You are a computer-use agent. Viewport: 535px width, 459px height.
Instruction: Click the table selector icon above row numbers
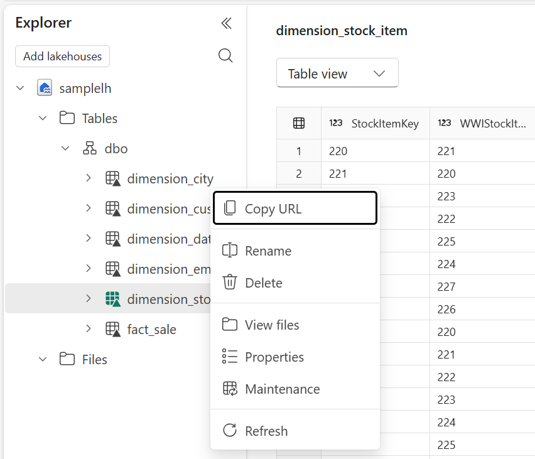pyautogui.click(x=299, y=123)
